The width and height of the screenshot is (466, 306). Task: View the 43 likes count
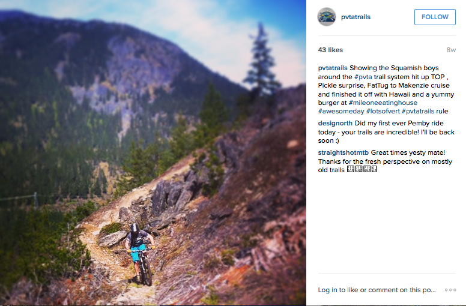point(331,50)
